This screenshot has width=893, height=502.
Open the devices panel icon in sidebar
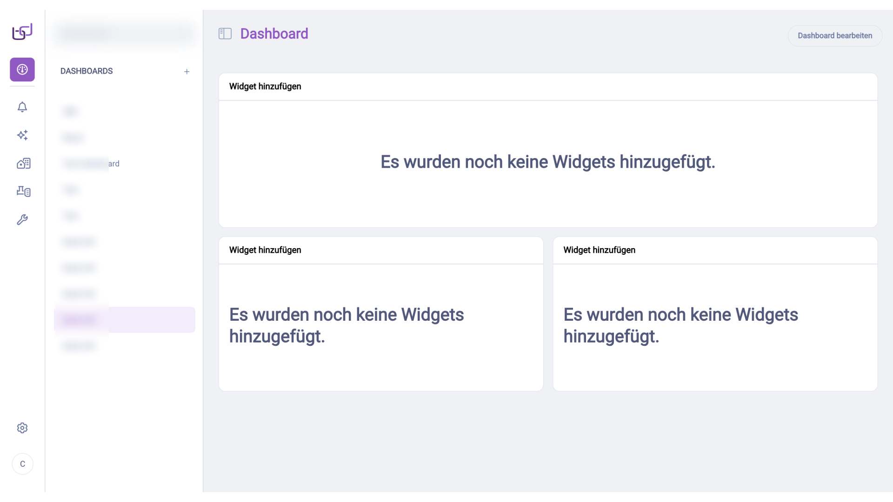(23, 192)
